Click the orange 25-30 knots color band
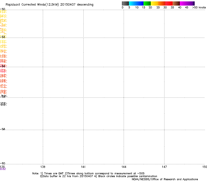The height and width of the screenshot is (181, 207). [x=162, y=3]
